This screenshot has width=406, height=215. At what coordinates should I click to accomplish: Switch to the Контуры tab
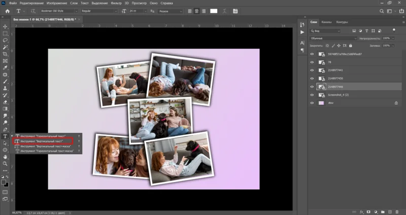click(x=342, y=22)
